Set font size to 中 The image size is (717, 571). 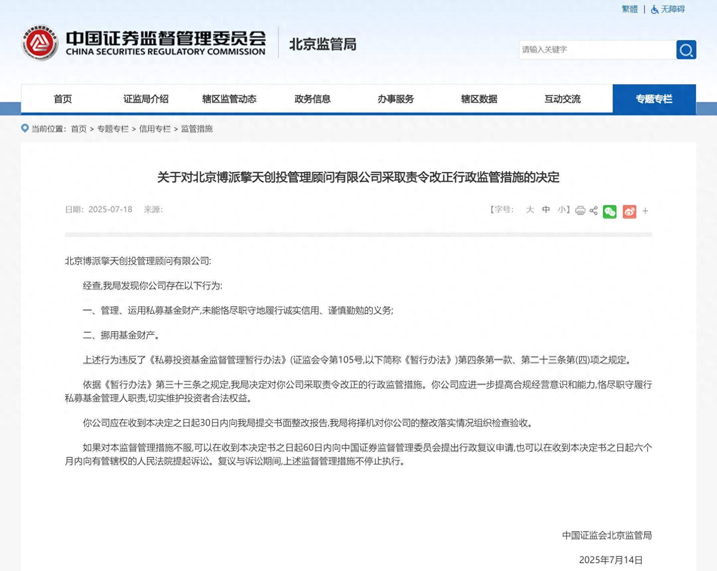(x=546, y=210)
